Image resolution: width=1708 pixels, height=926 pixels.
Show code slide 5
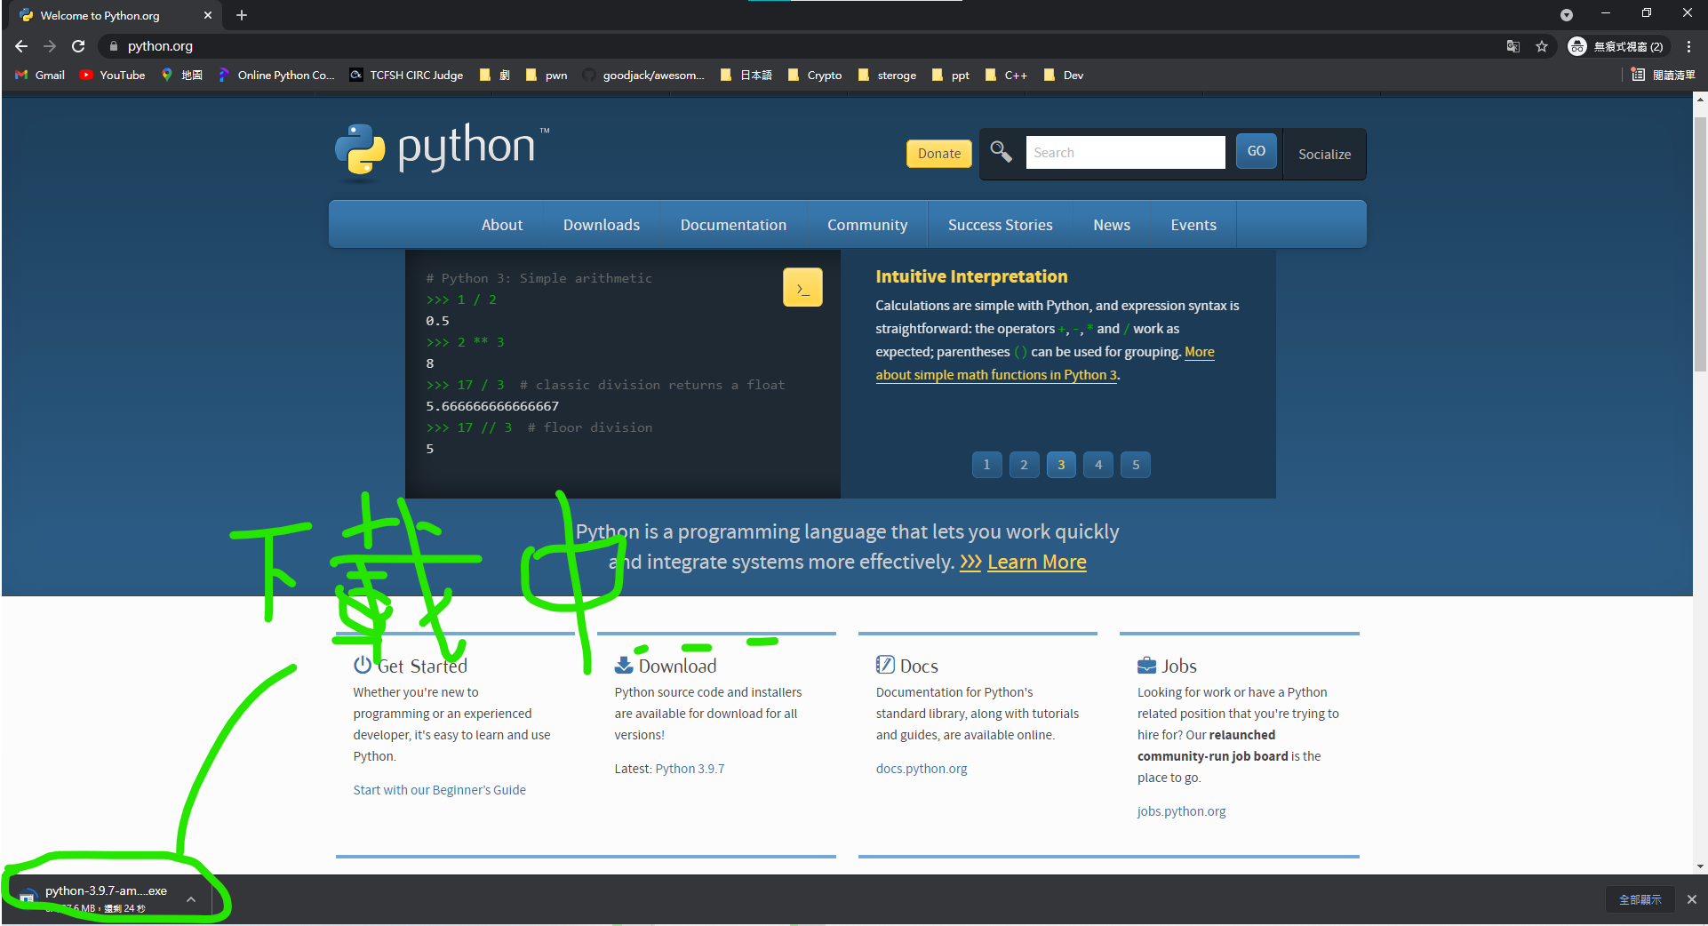point(1136,465)
